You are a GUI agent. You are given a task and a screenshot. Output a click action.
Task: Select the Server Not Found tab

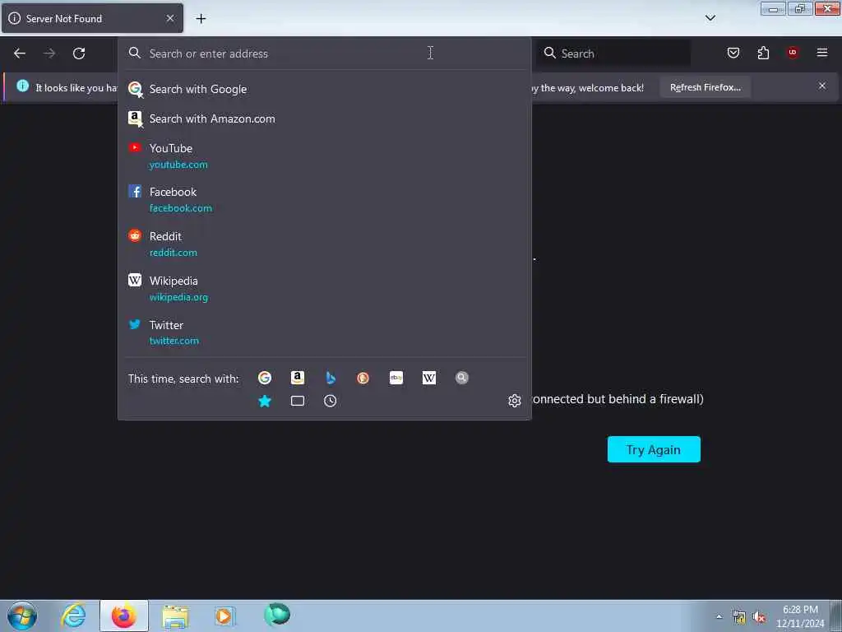[92, 19]
